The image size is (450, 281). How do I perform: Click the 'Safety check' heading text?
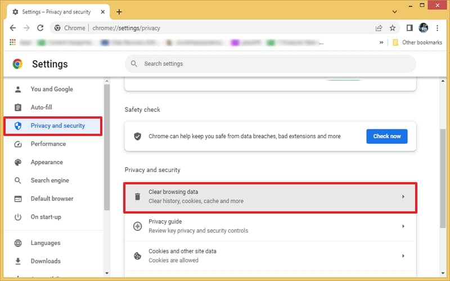pyautogui.click(x=142, y=110)
